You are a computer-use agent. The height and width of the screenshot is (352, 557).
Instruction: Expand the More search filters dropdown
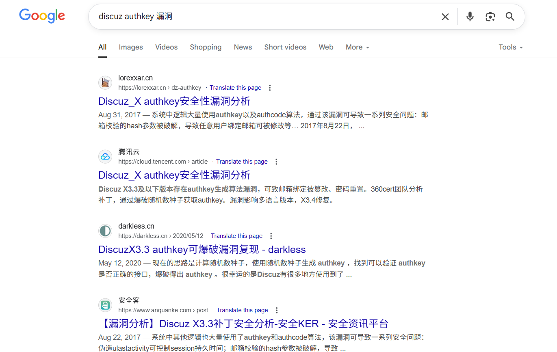pos(358,47)
